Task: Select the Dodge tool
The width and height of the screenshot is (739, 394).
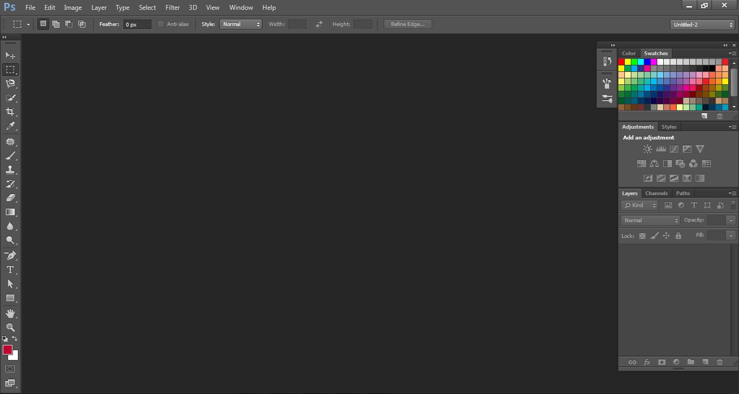Action: [x=10, y=240]
